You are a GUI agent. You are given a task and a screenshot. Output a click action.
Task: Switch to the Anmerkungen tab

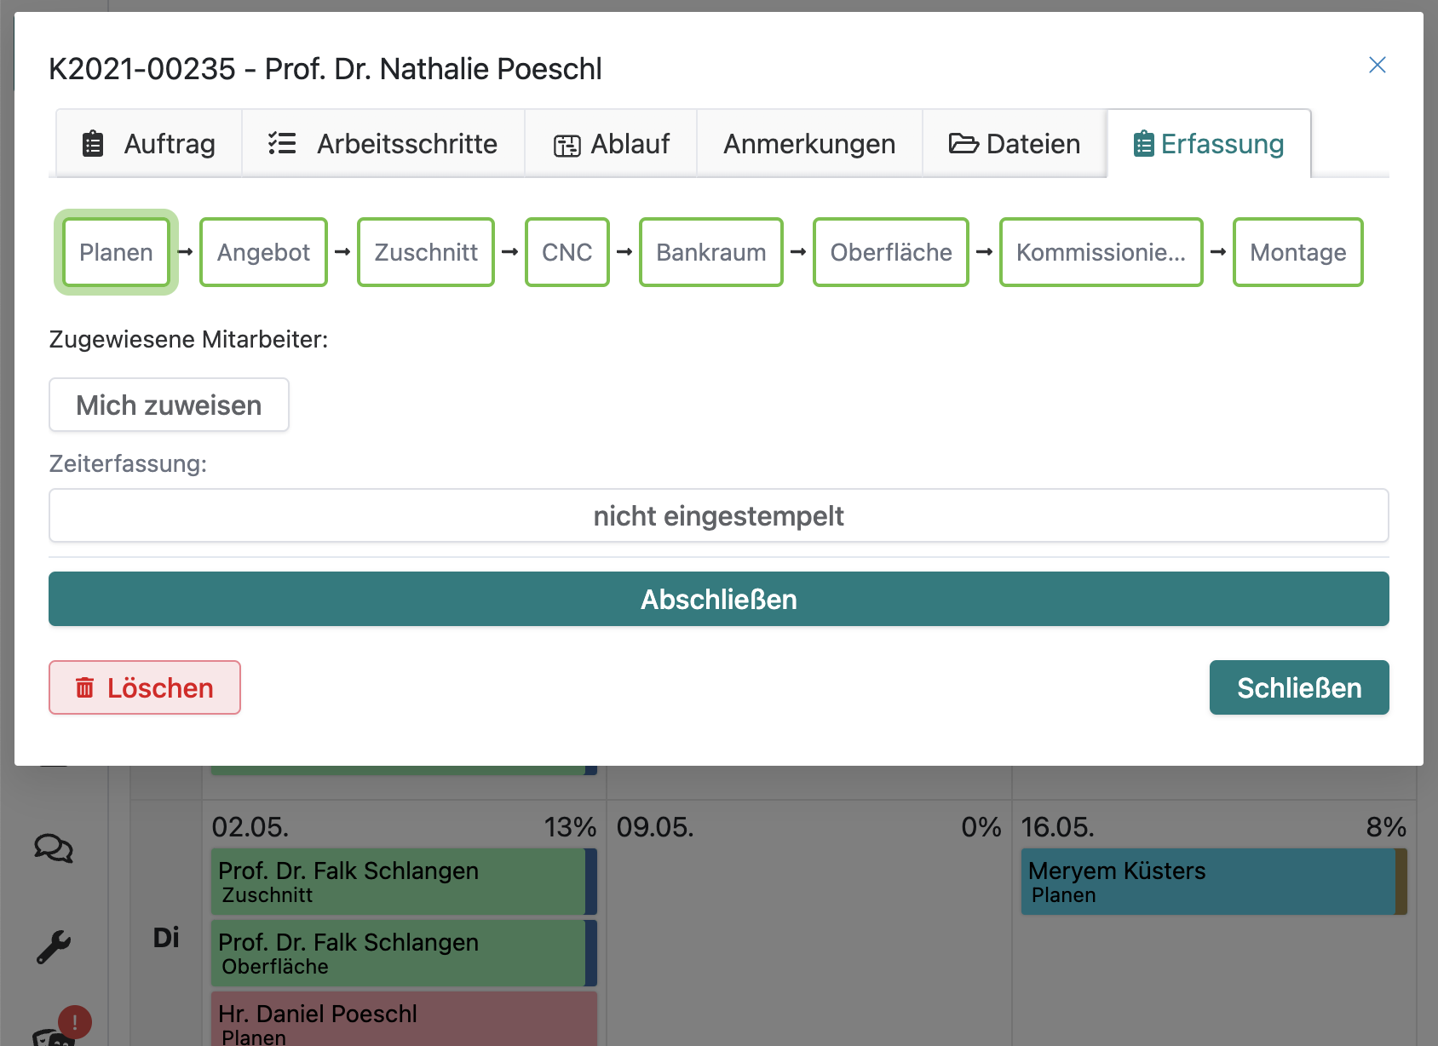809,143
